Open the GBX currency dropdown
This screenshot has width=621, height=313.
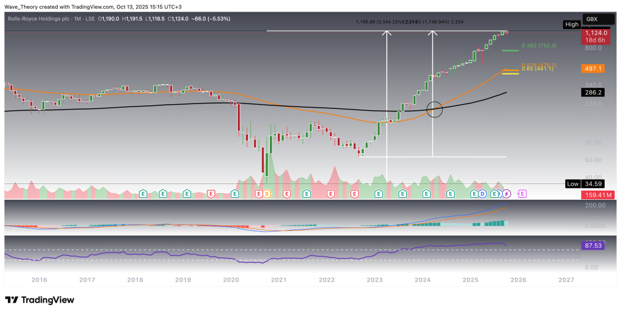pos(592,19)
